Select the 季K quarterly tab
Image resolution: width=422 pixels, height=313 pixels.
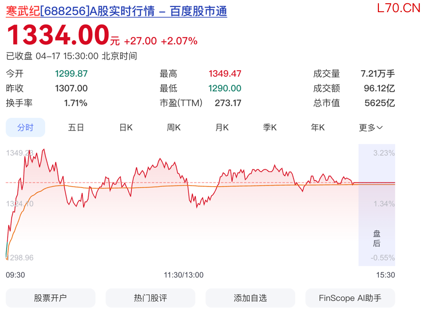[x=270, y=127]
